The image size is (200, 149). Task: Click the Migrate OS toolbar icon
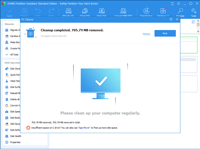(x=68, y=11)
